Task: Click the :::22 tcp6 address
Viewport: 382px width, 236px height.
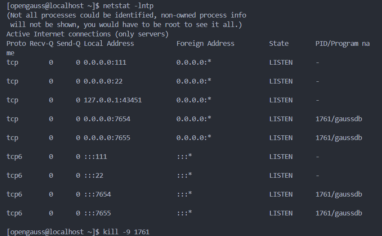Action: 94,175
